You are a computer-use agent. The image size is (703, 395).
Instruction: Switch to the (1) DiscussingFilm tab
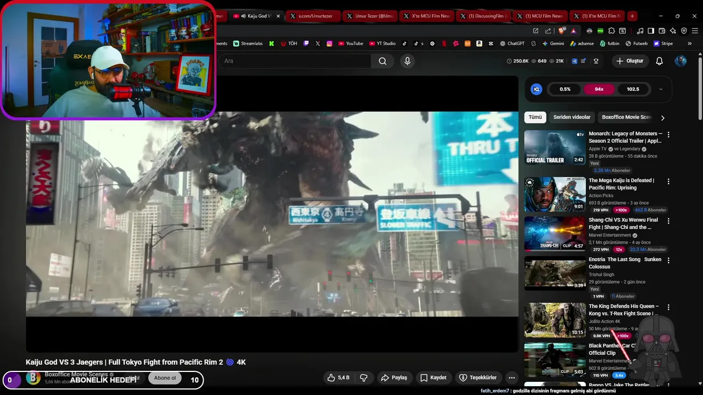(x=482, y=16)
